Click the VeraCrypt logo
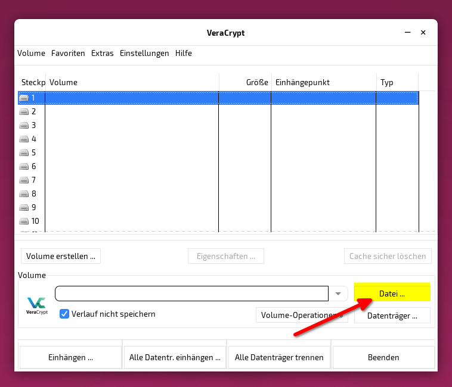The height and width of the screenshot is (387, 452). coord(37,306)
